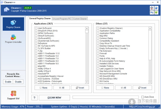Screen dimensions: 161x109
Task: Switch to the General Registry Cleaner tab
Action: point(40,18)
